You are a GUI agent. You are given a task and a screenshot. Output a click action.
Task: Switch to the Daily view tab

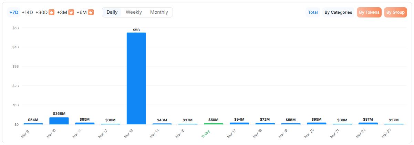[112, 12]
